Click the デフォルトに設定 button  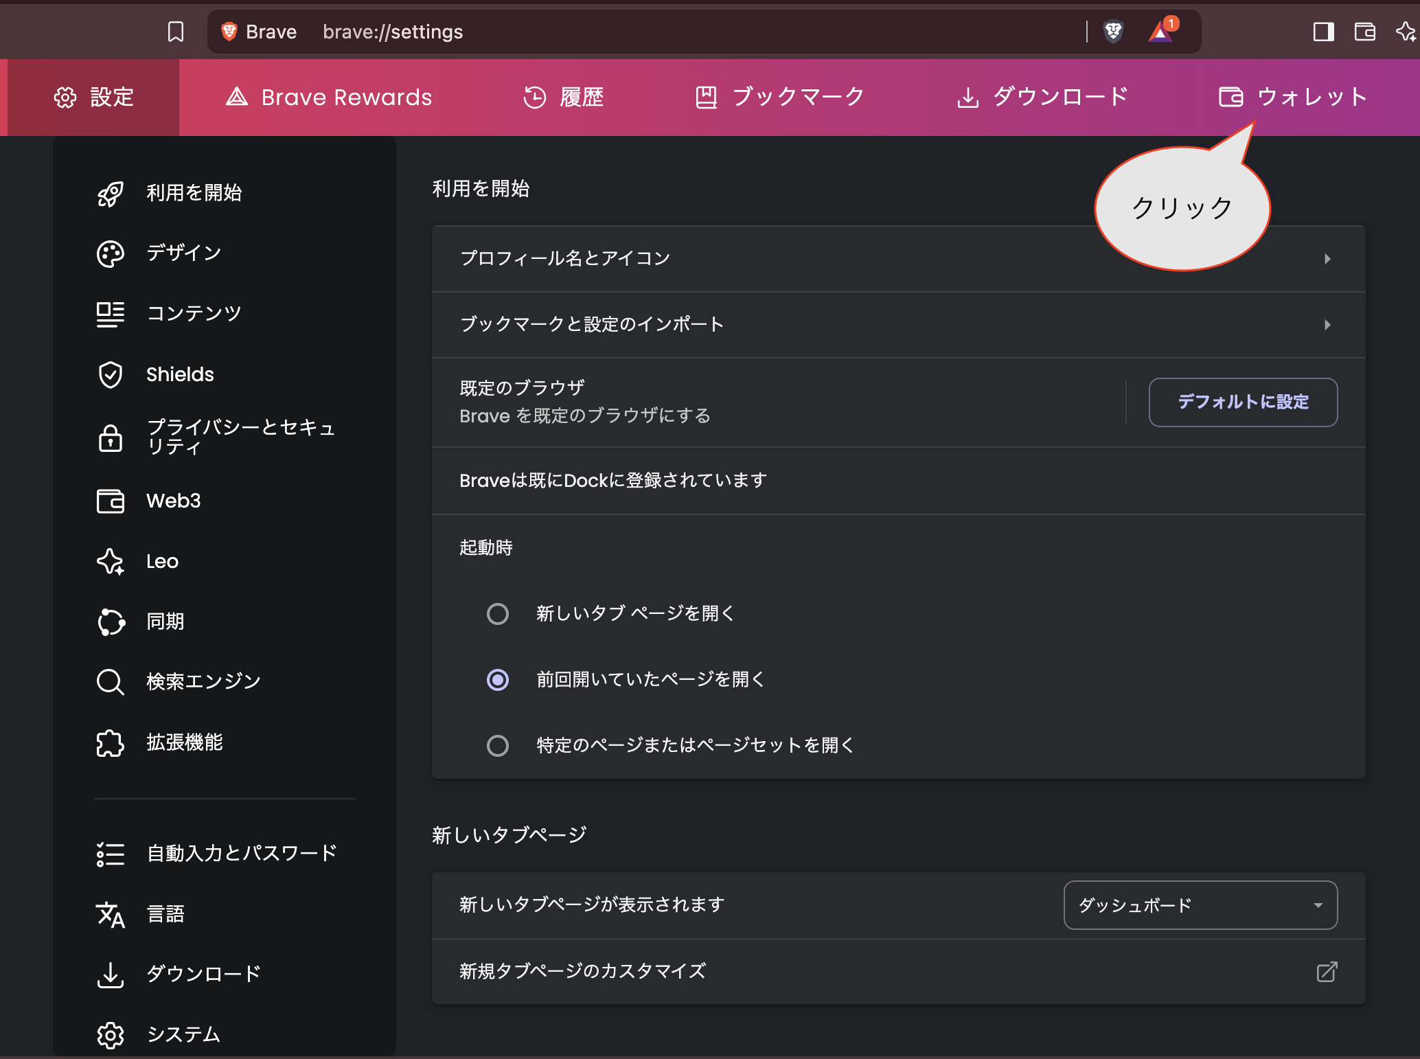(x=1243, y=402)
